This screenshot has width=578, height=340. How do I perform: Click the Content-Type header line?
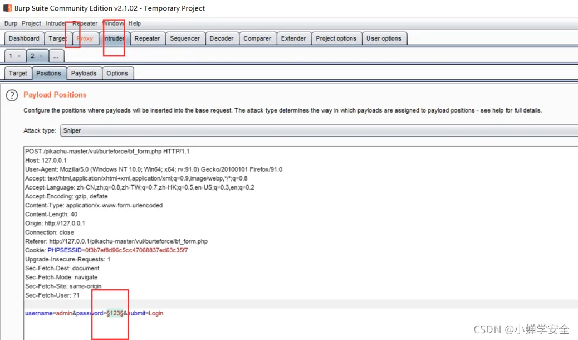pos(94,205)
